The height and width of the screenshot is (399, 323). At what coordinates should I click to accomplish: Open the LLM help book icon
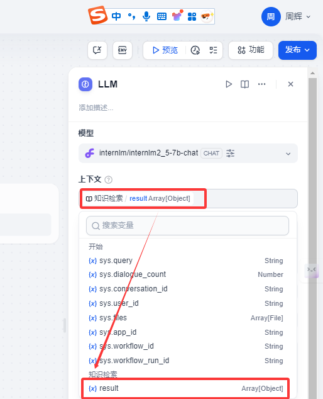244,84
